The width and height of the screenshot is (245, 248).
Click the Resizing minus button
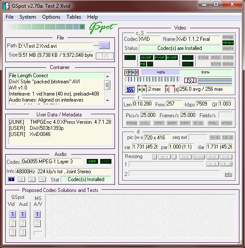174,157
